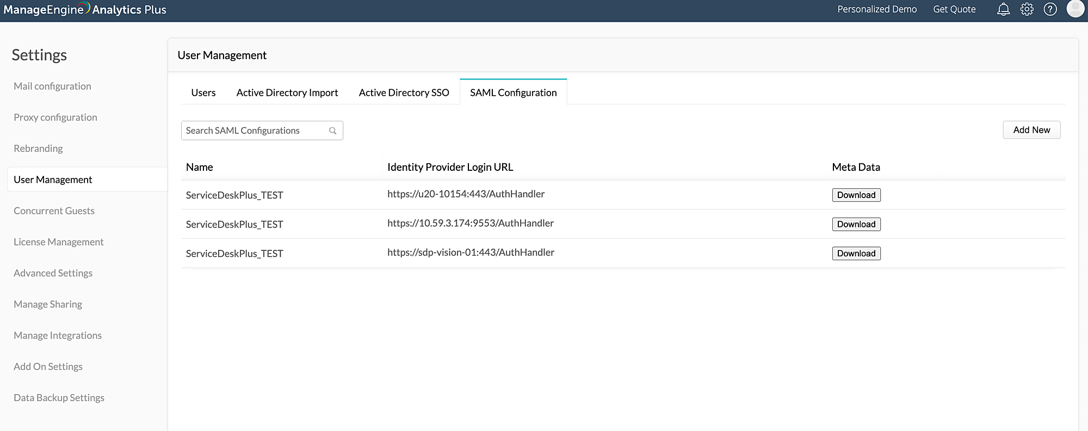Viewport: 1088px width, 431px height.
Task: Download metadata for sdp-vision-01 configuration
Action: click(856, 254)
